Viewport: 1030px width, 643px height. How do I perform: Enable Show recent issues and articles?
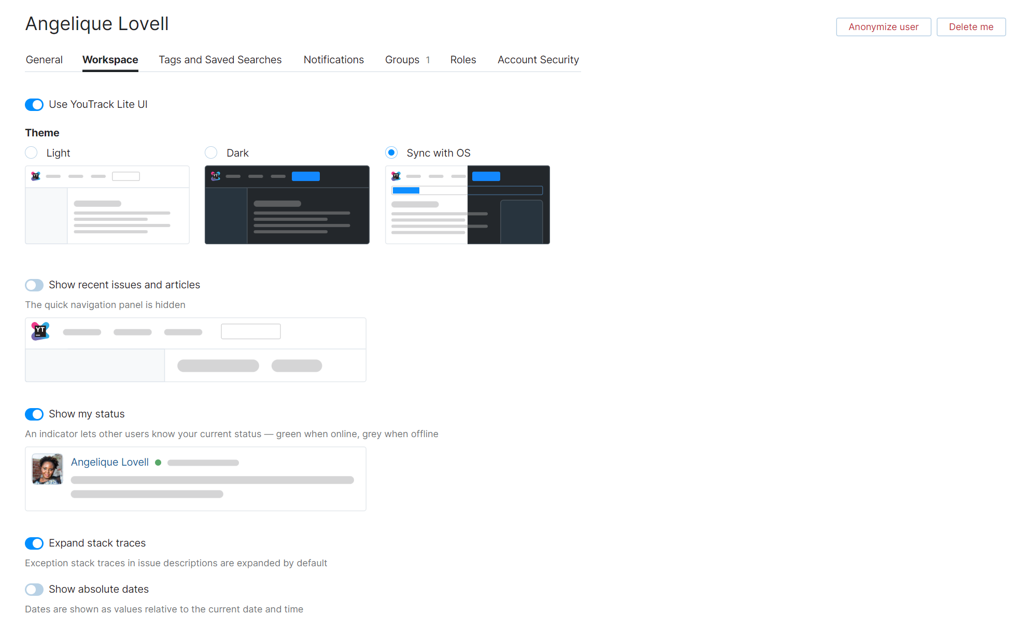point(34,285)
